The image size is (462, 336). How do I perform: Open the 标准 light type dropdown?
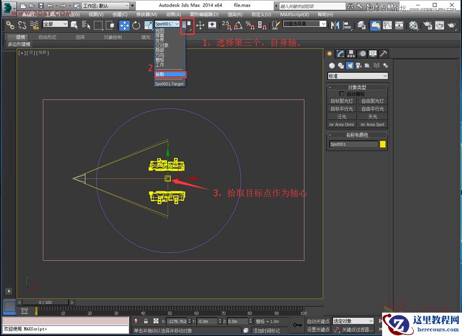coord(358,77)
